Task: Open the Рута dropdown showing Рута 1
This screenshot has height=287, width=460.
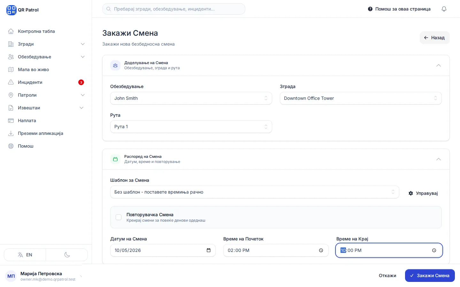Action: tap(191, 127)
